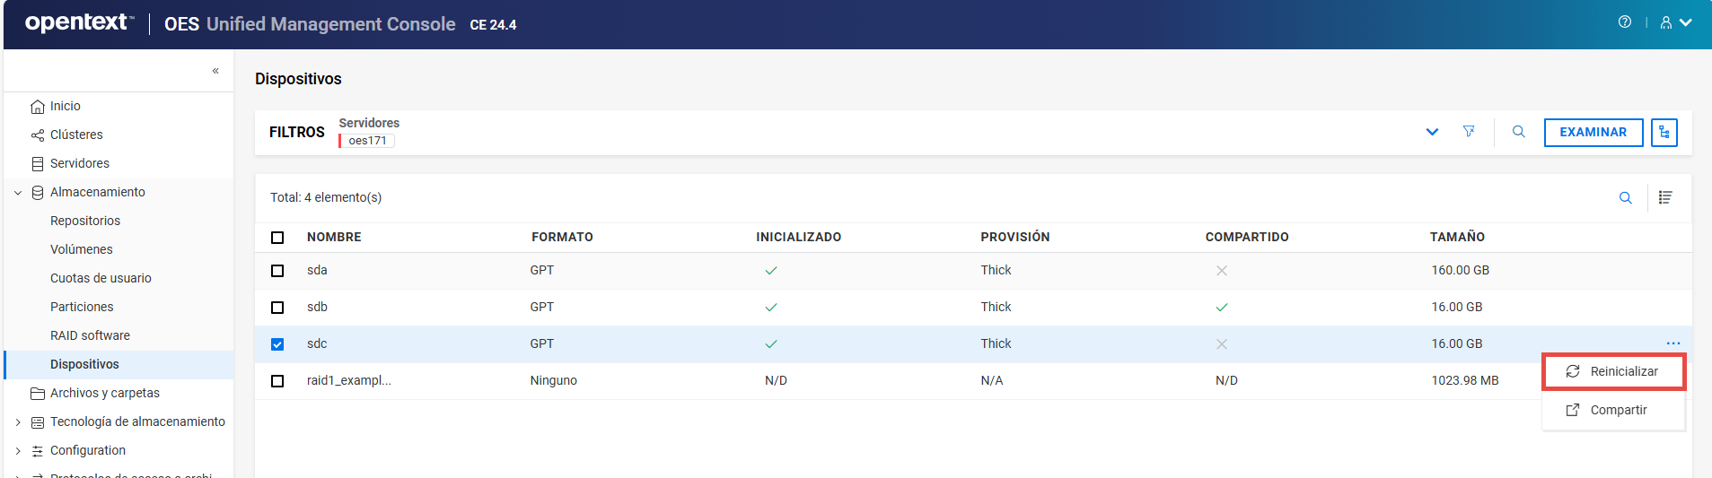
Task: Expand Tecnología de almacenamiento section
Action: pos(18,422)
